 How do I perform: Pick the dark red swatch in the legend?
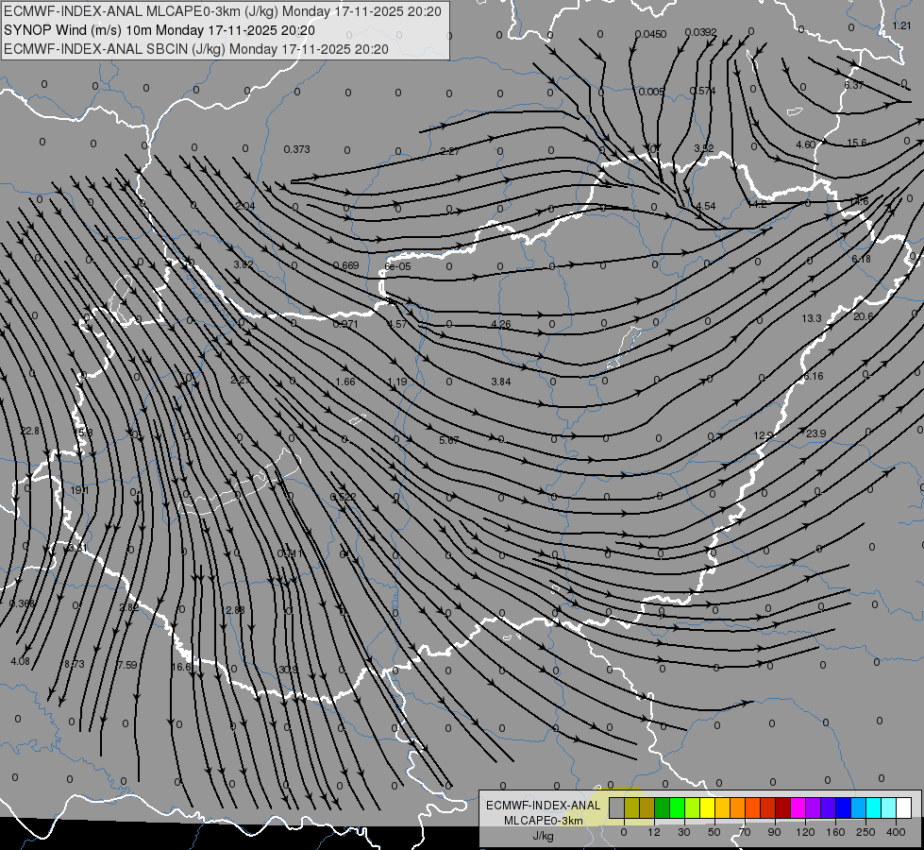[782, 808]
